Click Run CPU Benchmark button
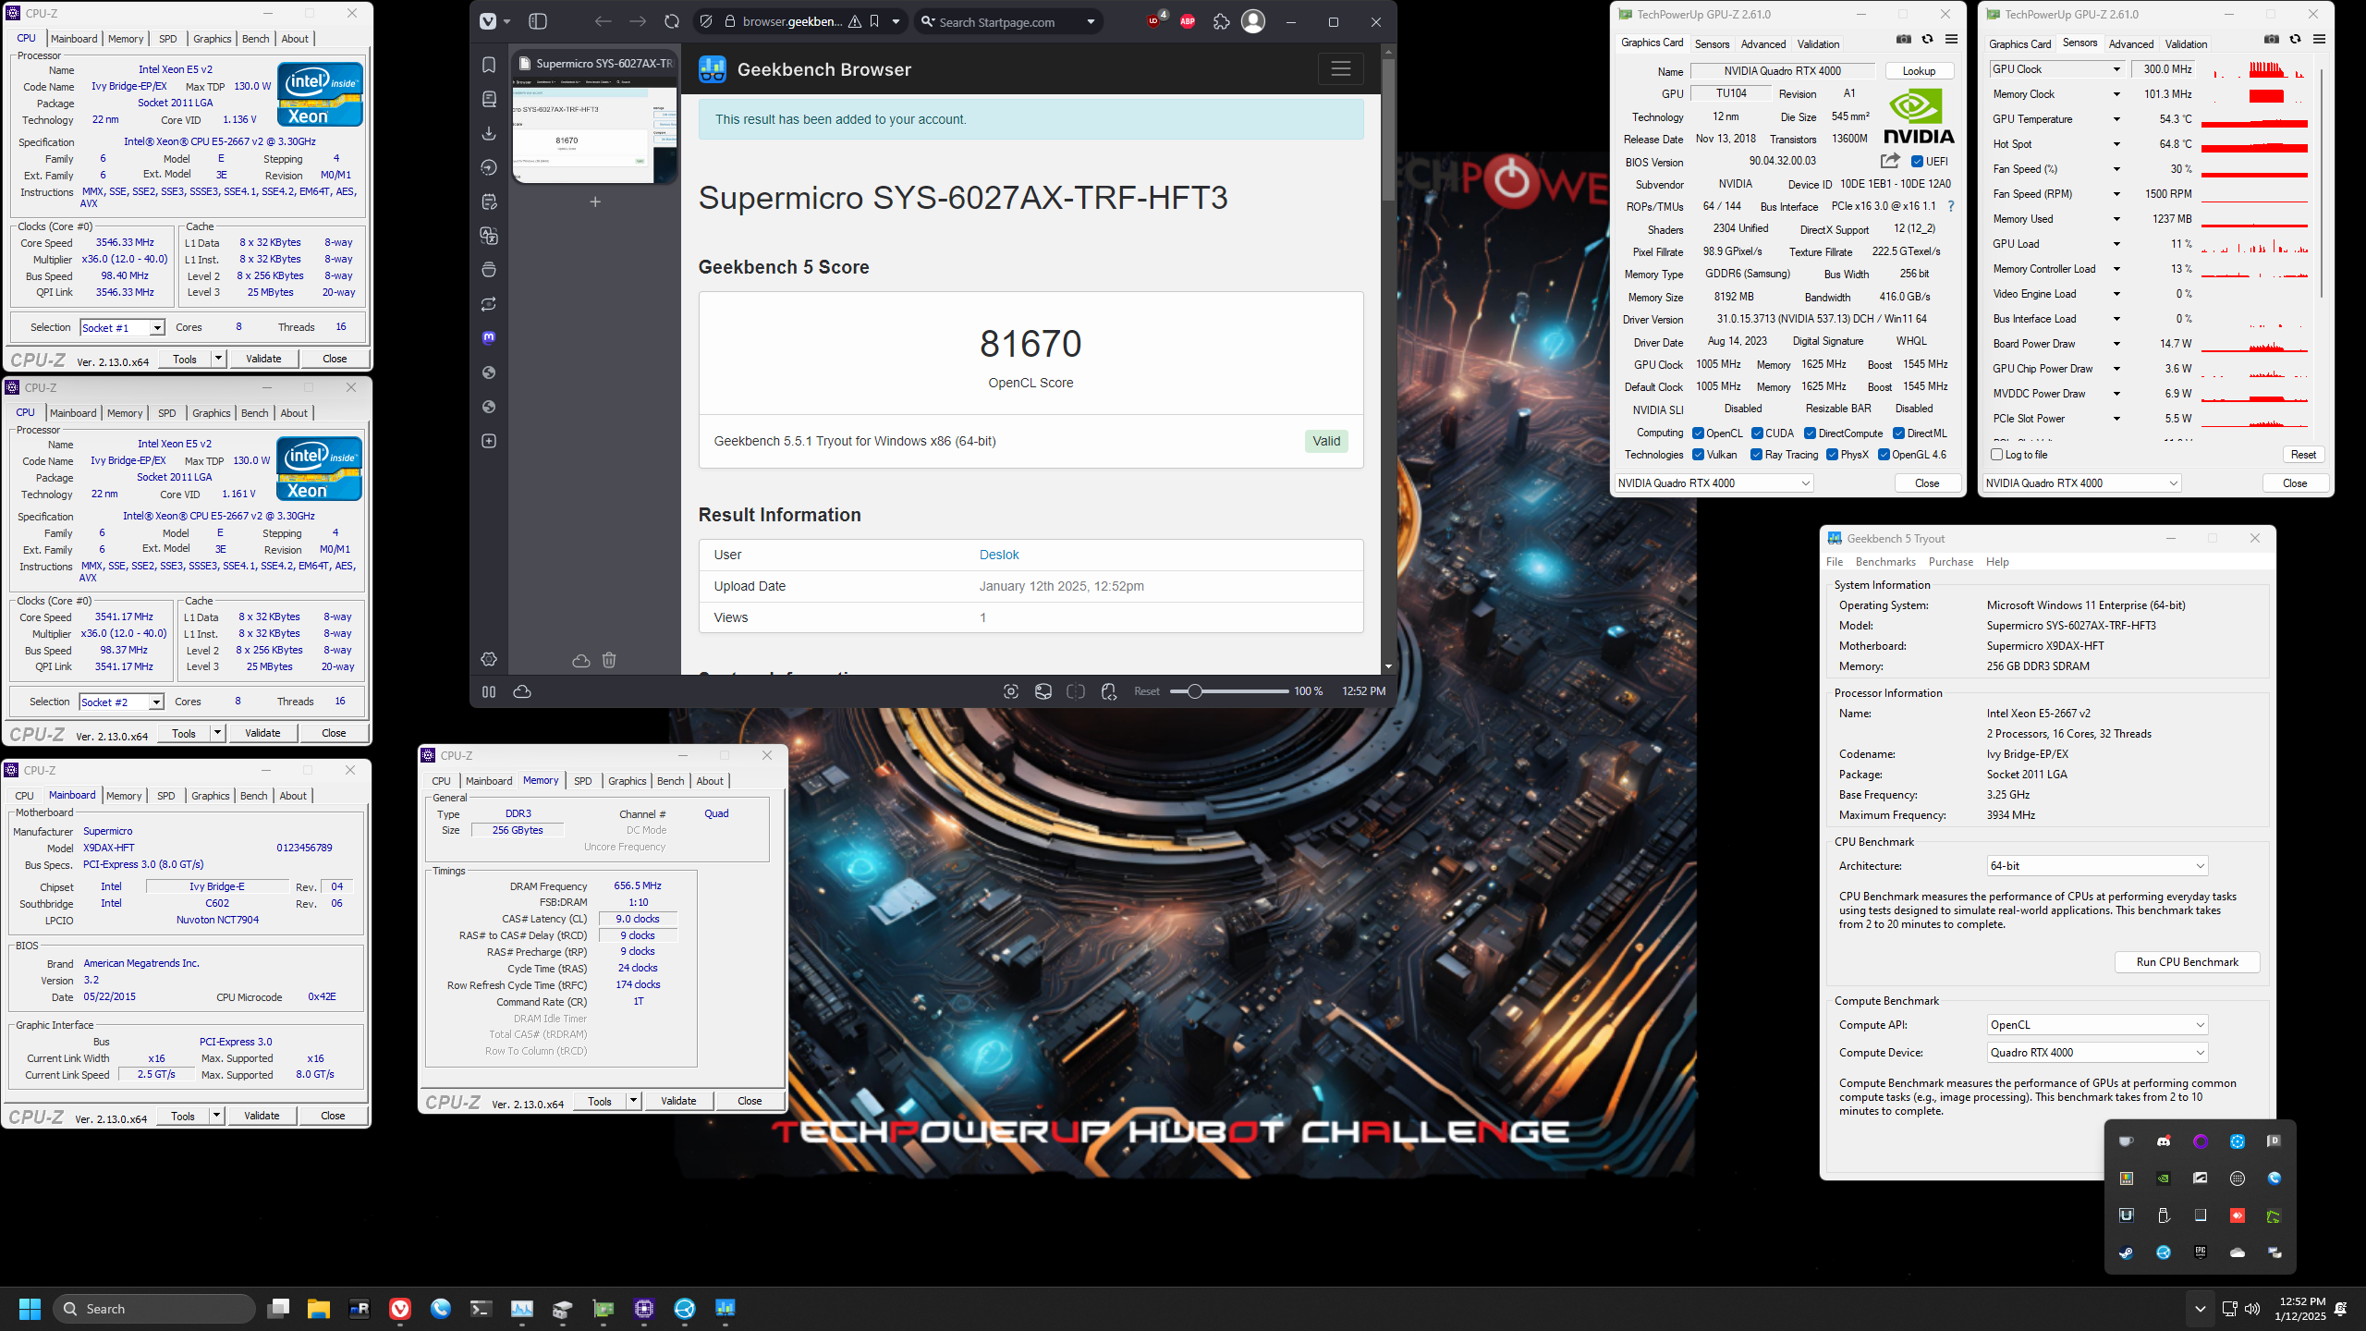 [2187, 962]
